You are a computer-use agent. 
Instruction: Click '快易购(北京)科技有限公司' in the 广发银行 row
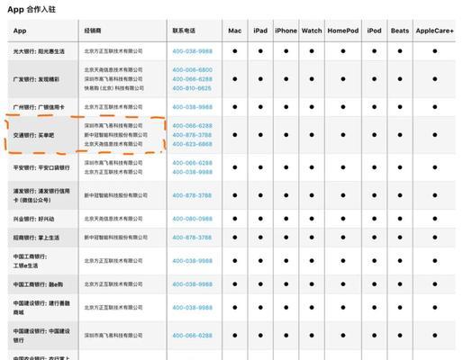click(x=114, y=88)
